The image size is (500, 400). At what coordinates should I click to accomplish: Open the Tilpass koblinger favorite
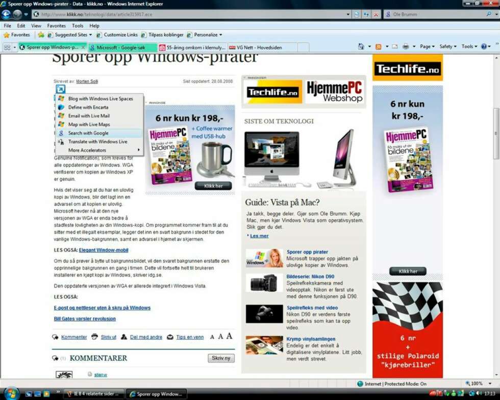(x=162, y=35)
